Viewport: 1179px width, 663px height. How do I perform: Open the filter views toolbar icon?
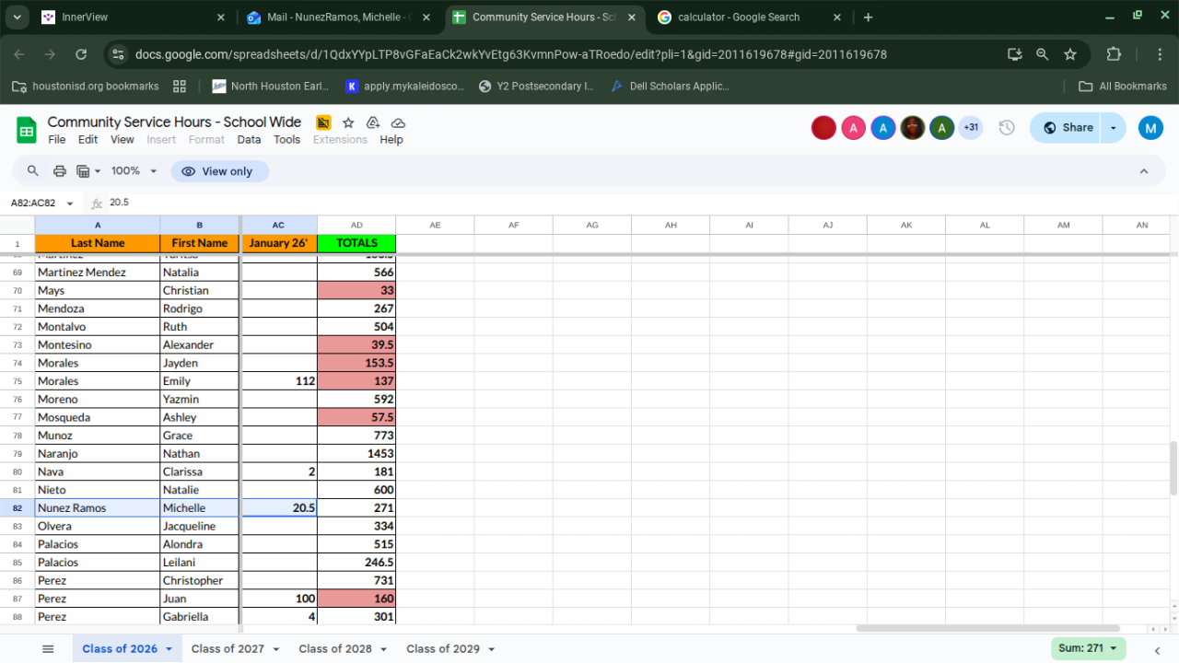88,171
